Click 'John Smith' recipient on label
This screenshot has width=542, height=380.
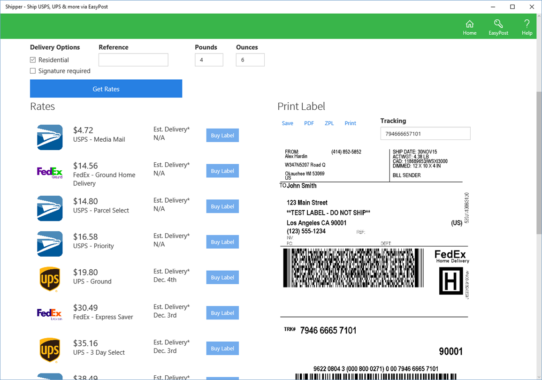pos(302,186)
